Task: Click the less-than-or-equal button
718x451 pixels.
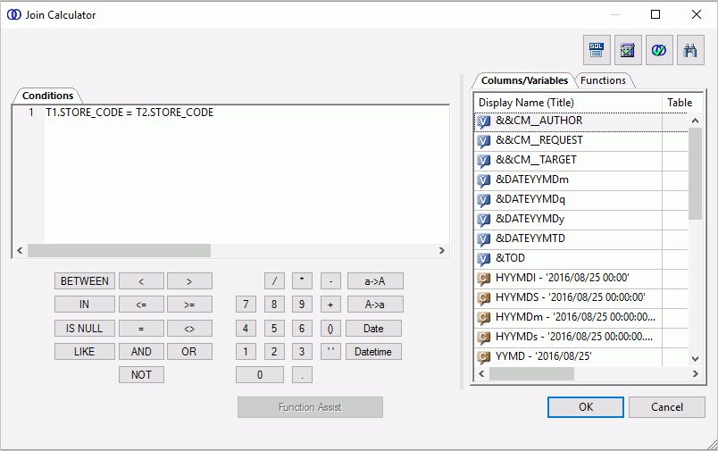Action: (x=141, y=305)
